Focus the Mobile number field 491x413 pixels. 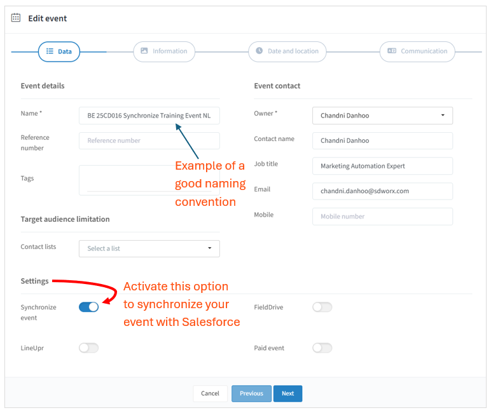382,217
